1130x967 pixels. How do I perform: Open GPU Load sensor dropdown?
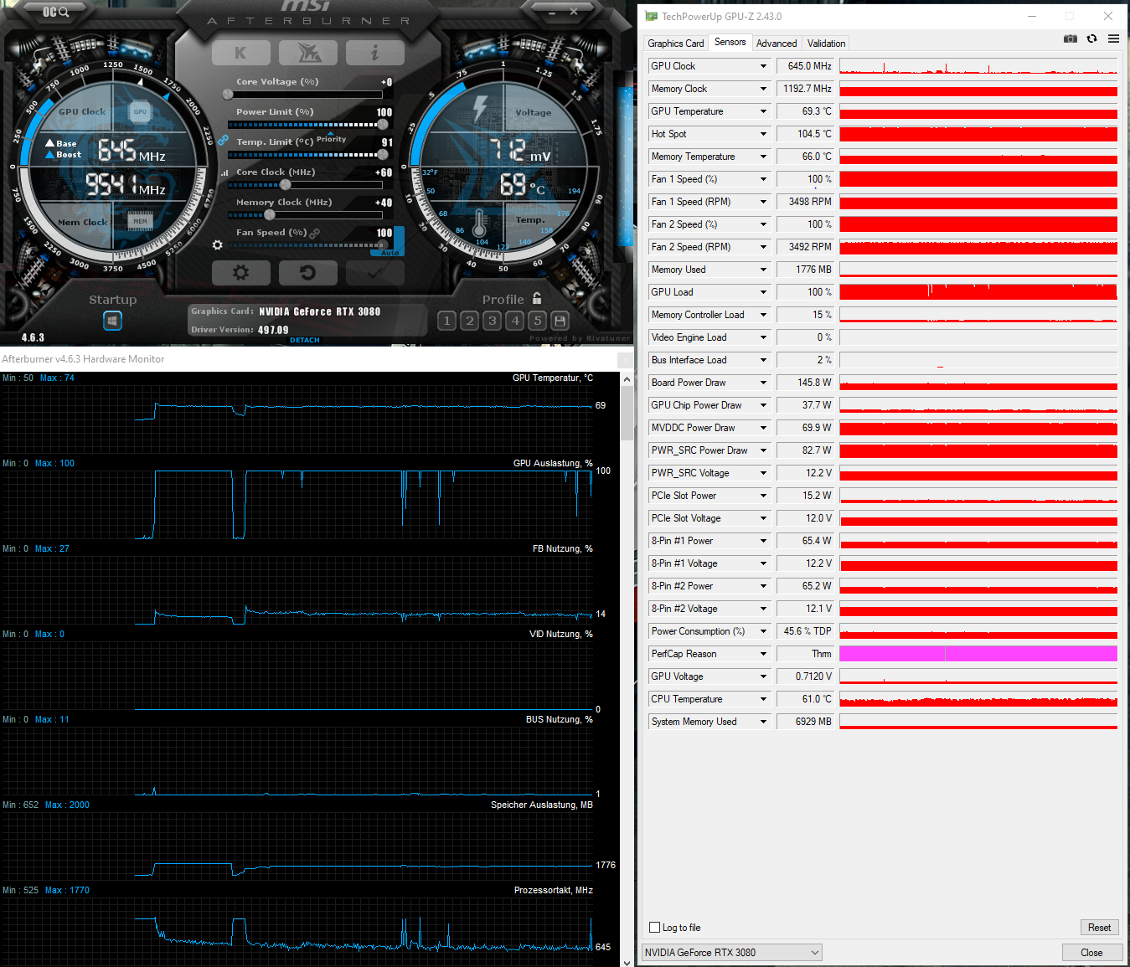pos(763,292)
